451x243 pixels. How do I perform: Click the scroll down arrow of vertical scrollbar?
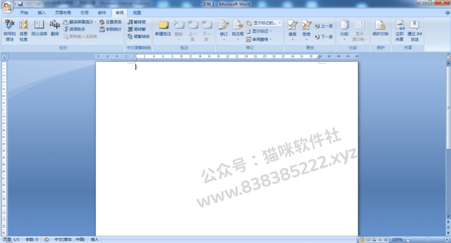[448, 216]
